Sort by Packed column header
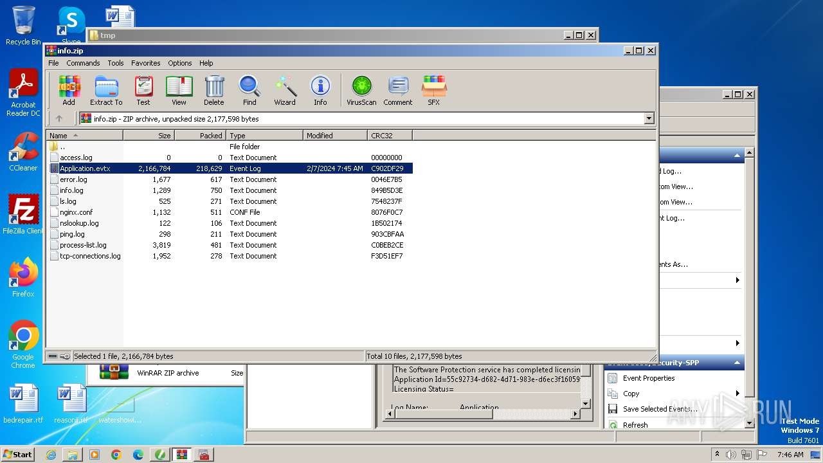 [200, 135]
